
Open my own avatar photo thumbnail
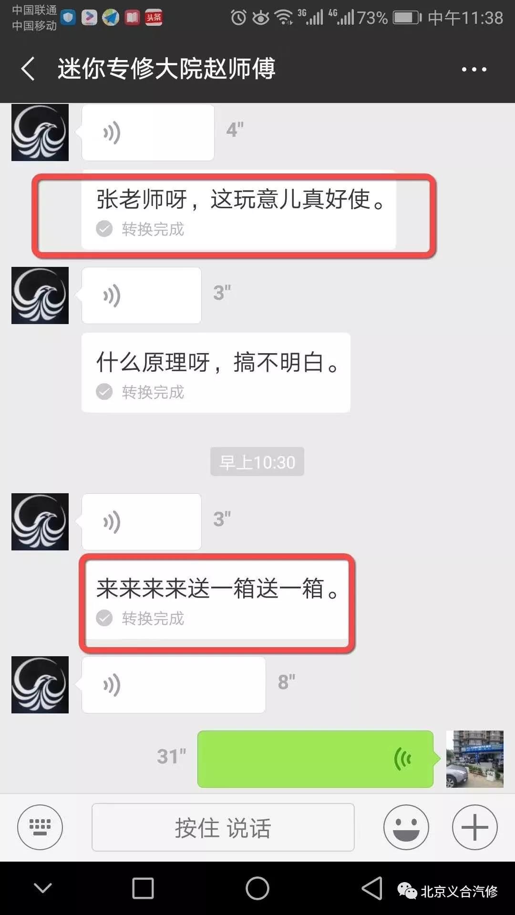pos(475,759)
